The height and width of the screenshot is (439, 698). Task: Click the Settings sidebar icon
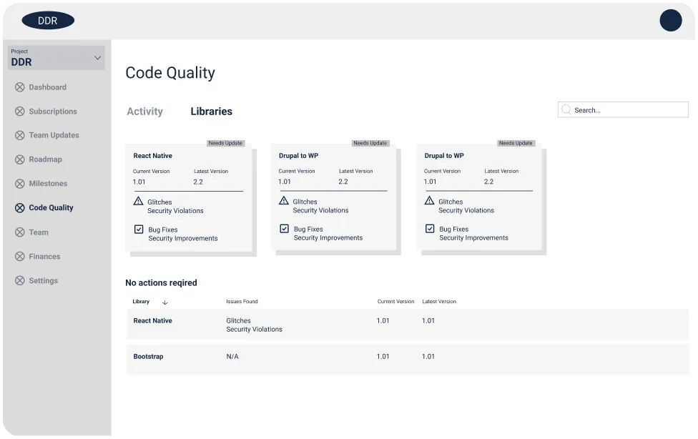(19, 281)
